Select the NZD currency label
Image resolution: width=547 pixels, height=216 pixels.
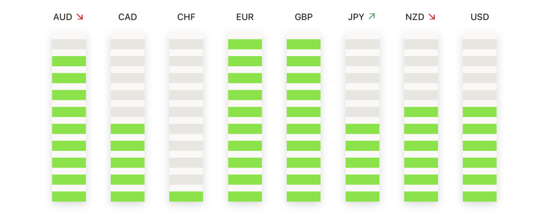(x=415, y=17)
